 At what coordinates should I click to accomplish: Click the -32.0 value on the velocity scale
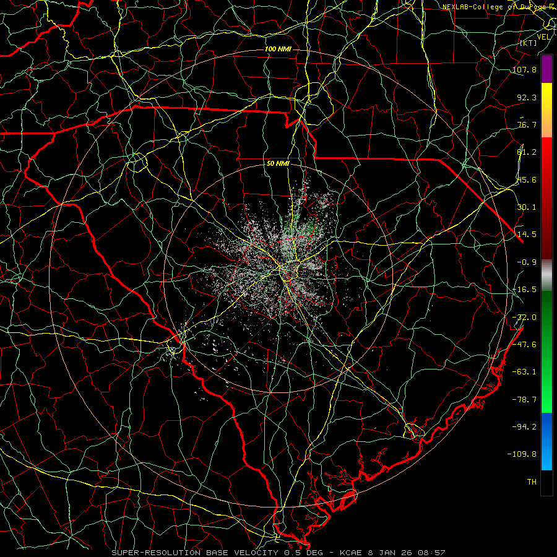524,317
